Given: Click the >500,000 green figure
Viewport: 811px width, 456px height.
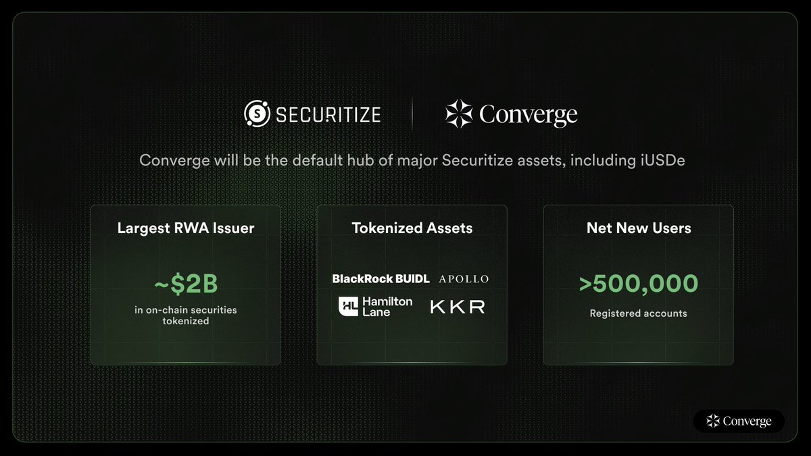Looking at the screenshot, I should pos(639,284).
